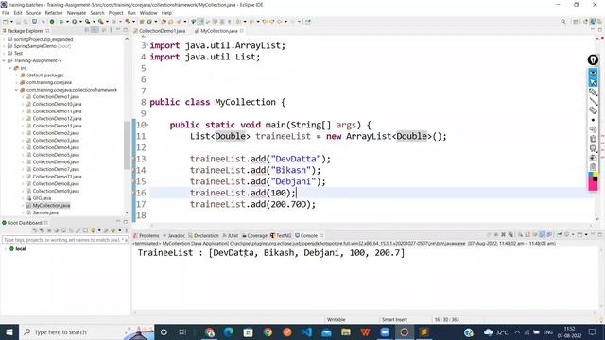
Task: Select the annotation pen tool
Action: pyautogui.click(x=593, y=92)
